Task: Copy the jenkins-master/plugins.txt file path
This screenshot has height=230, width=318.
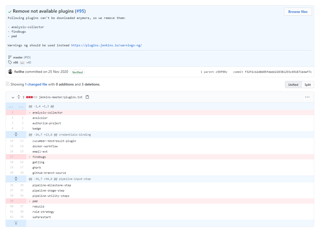Action: [x=87, y=97]
